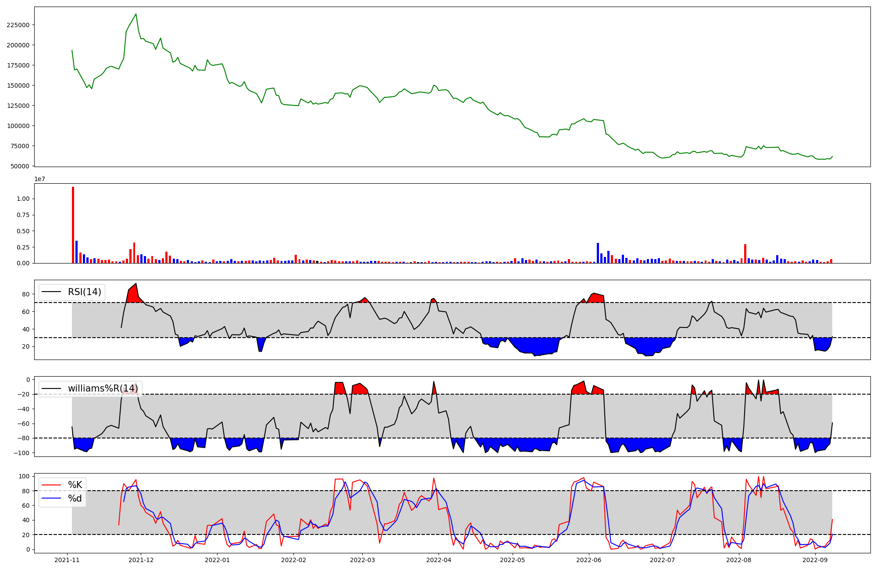Click the 2022-03 x-axis date label
Viewport: 877px width, 570px height.
pyautogui.click(x=362, y=560)
